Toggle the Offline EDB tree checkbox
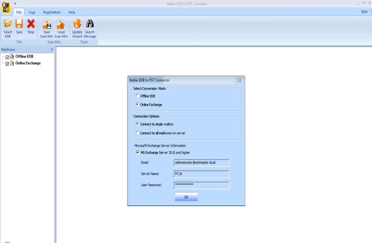Viewport: 372px width, 243px height. (7, 57)
